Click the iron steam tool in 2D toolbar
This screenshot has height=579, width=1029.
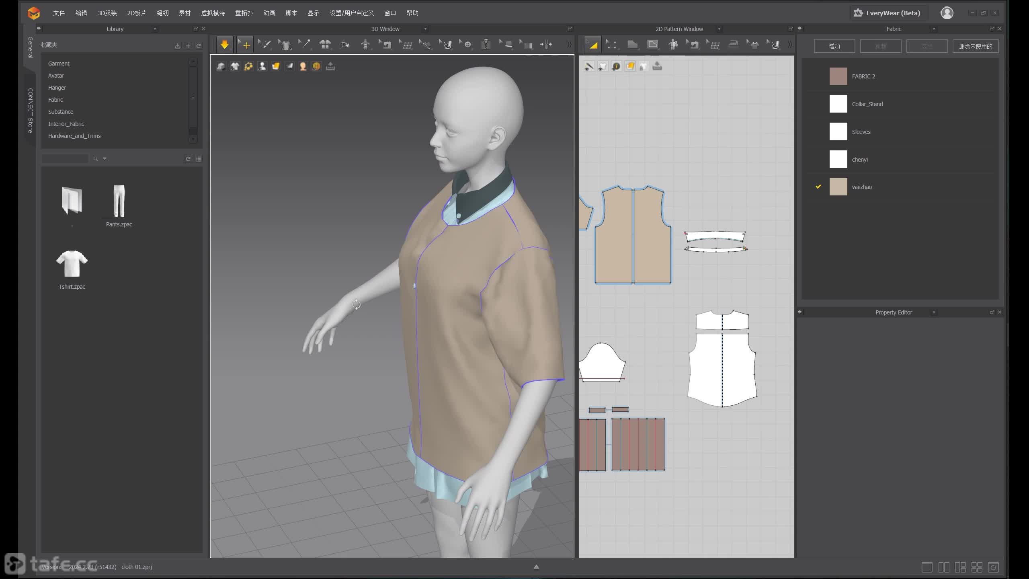[x=733, y=45]
